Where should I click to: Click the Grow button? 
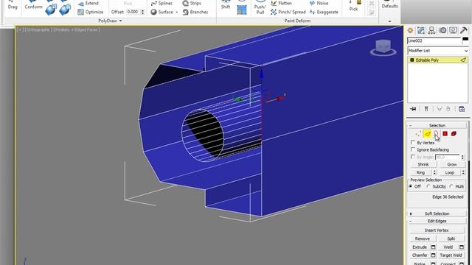[x=452, y=164]
